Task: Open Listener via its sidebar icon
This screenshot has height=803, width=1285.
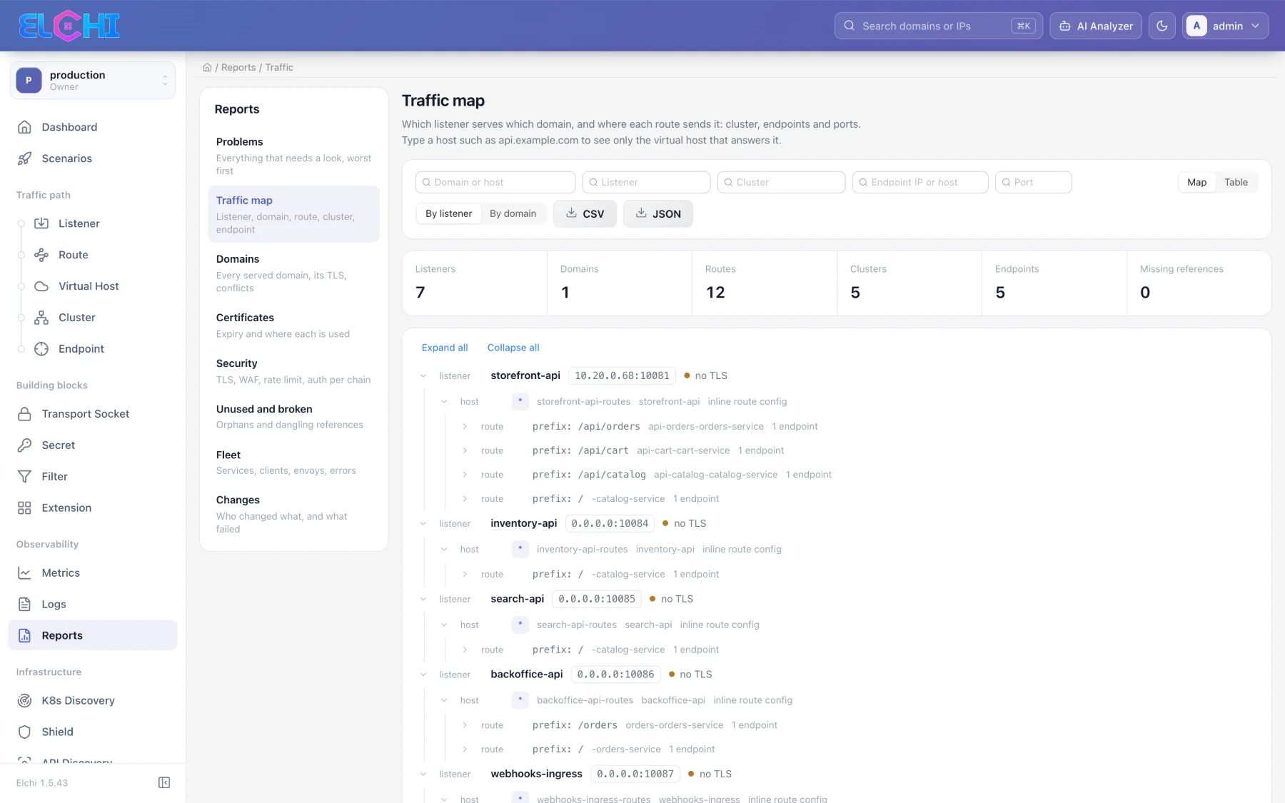Action: point(41,223)
